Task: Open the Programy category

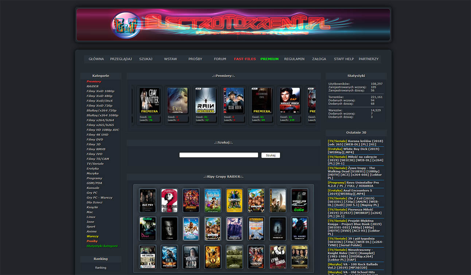Action: click(x=94, y=178)
